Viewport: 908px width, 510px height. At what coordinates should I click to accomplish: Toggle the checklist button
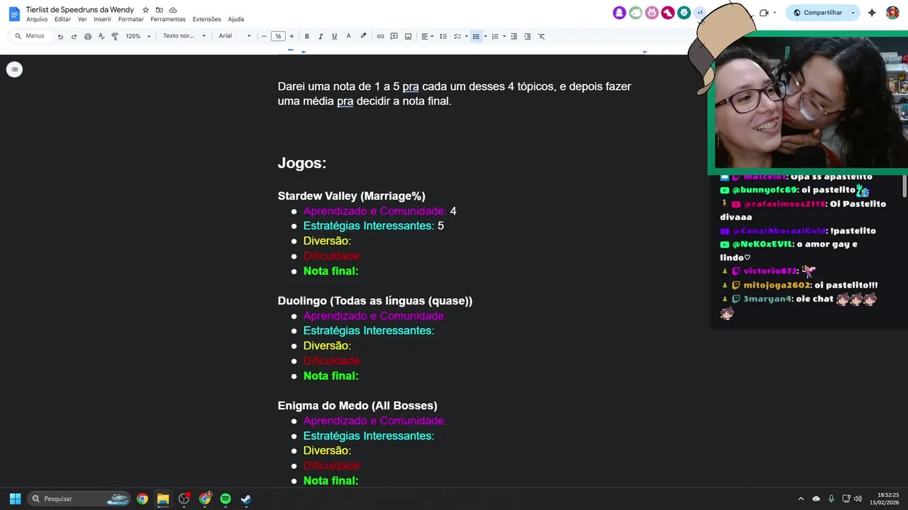(457, 36)
